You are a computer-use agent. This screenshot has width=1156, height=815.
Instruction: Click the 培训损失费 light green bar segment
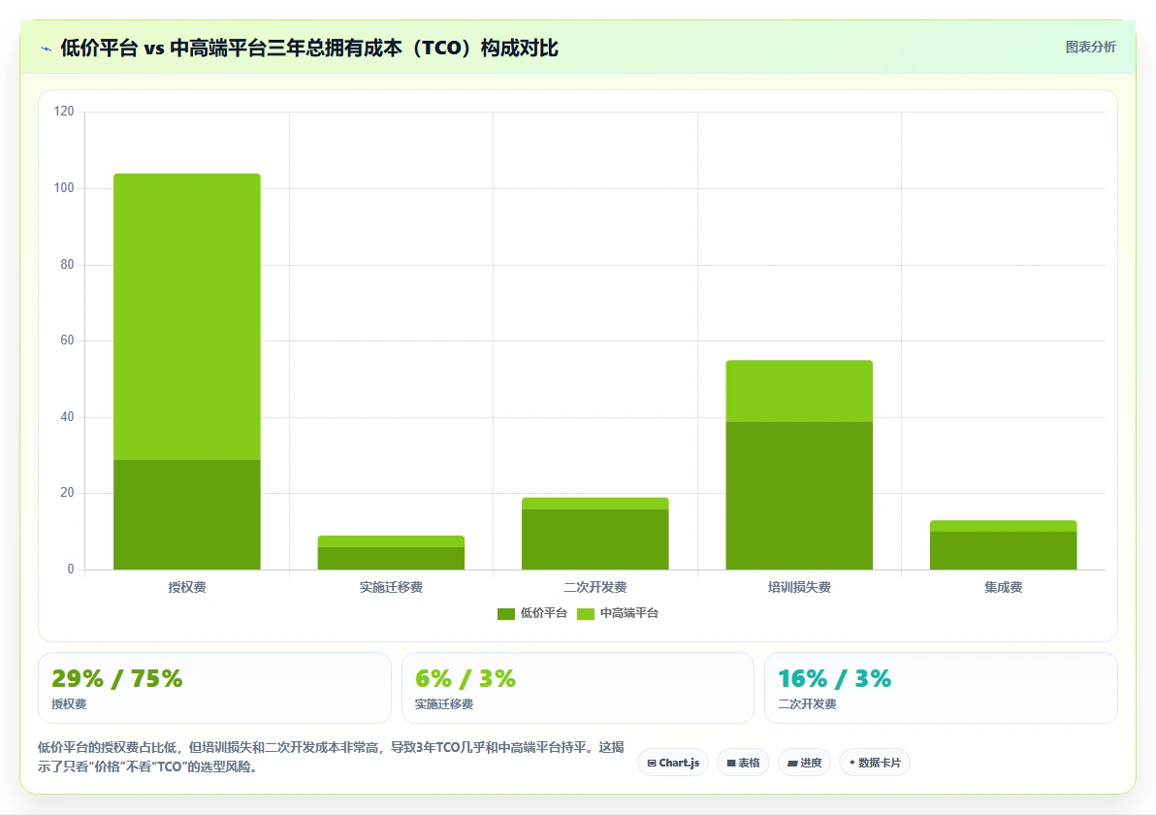(799, 391)
